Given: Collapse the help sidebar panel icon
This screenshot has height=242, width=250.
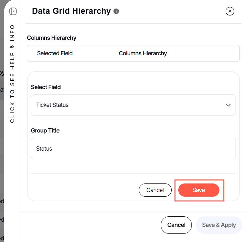Looking at the screenshot, I should coord(13,12).
